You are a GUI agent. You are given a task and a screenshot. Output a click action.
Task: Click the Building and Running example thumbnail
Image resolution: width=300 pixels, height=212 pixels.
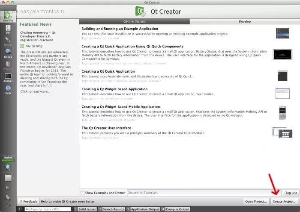[282, 33]
